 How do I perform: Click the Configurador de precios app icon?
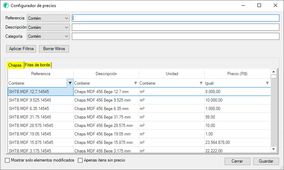pyautogui.click(x=6, y=5)
